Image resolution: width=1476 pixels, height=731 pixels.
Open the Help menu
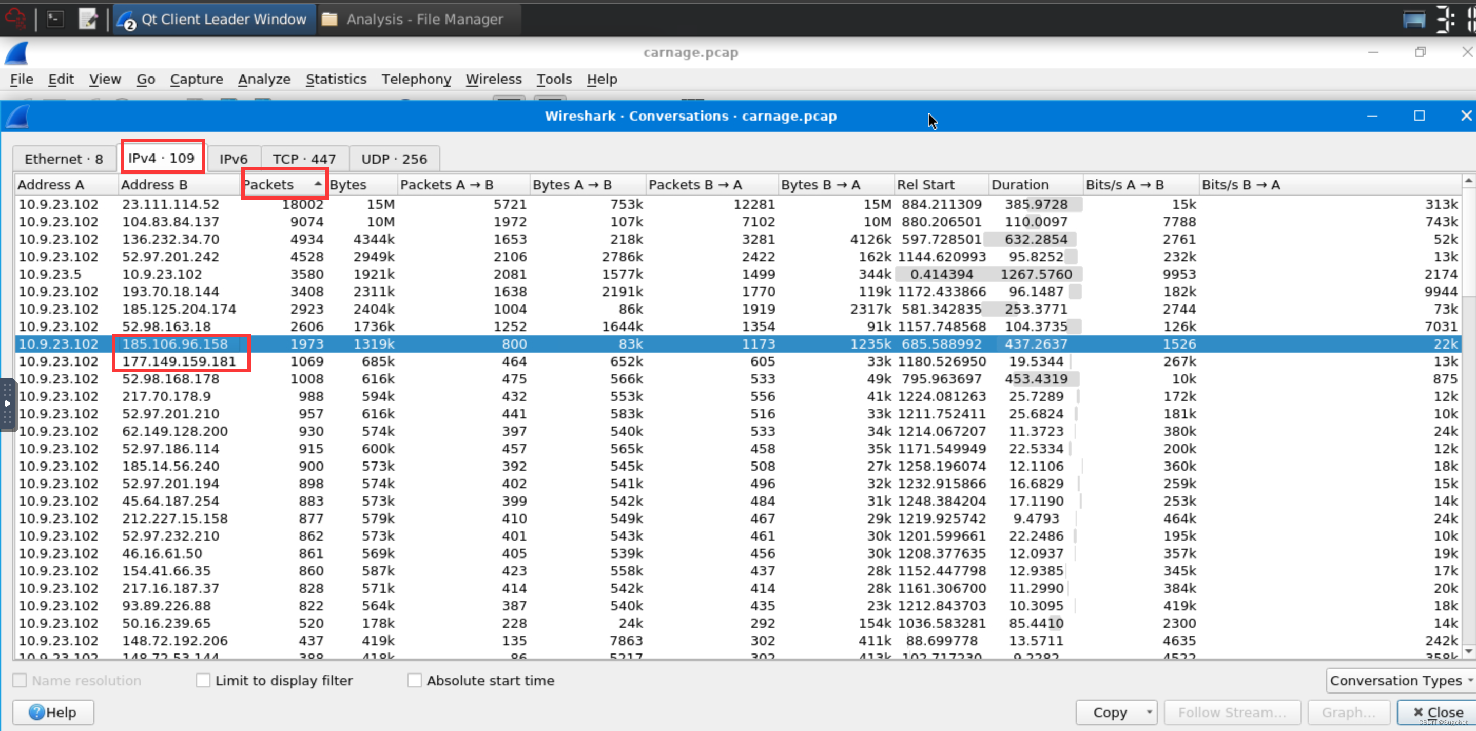coord(601,79)
